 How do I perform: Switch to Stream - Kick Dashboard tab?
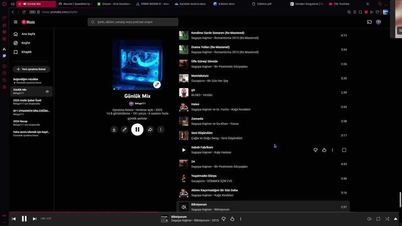[x=114, y=4]
